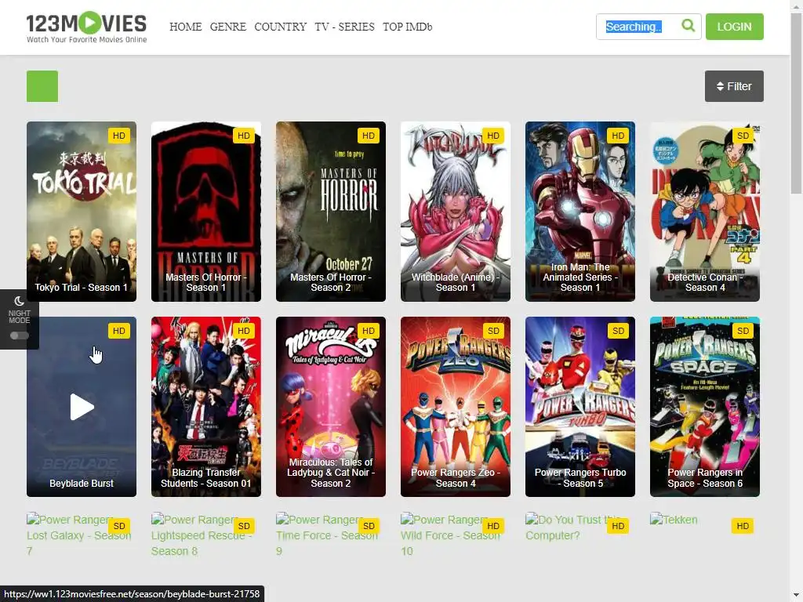803x602 pixels.
Task: Open the COUNTRY menu
Action: 280,27
